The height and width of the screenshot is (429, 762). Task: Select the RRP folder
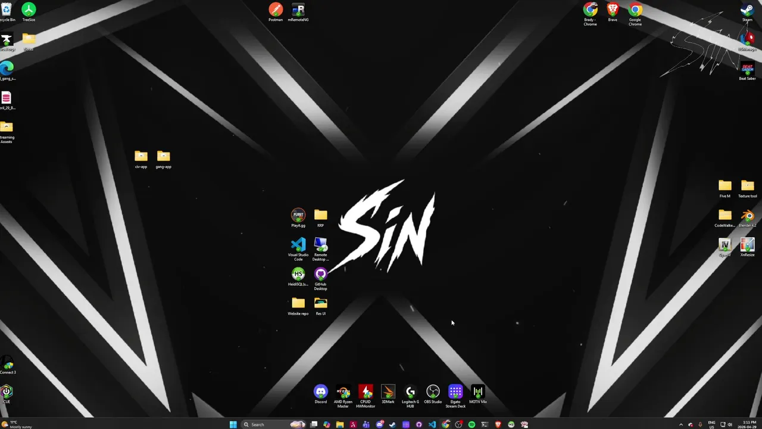[x=321, y=217]
